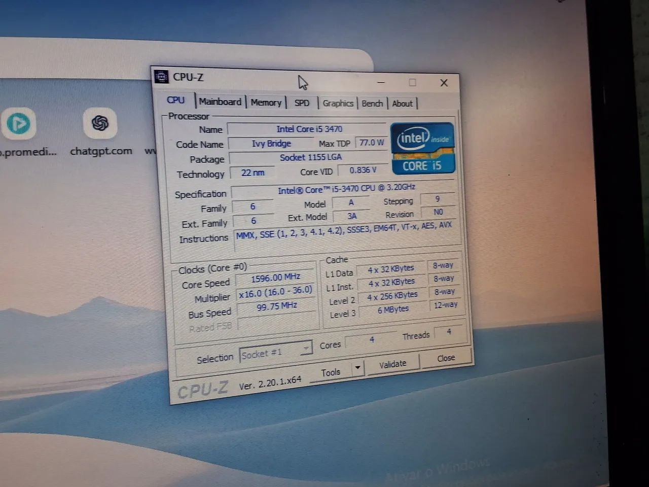Open the About tab

tap(403, 103)
